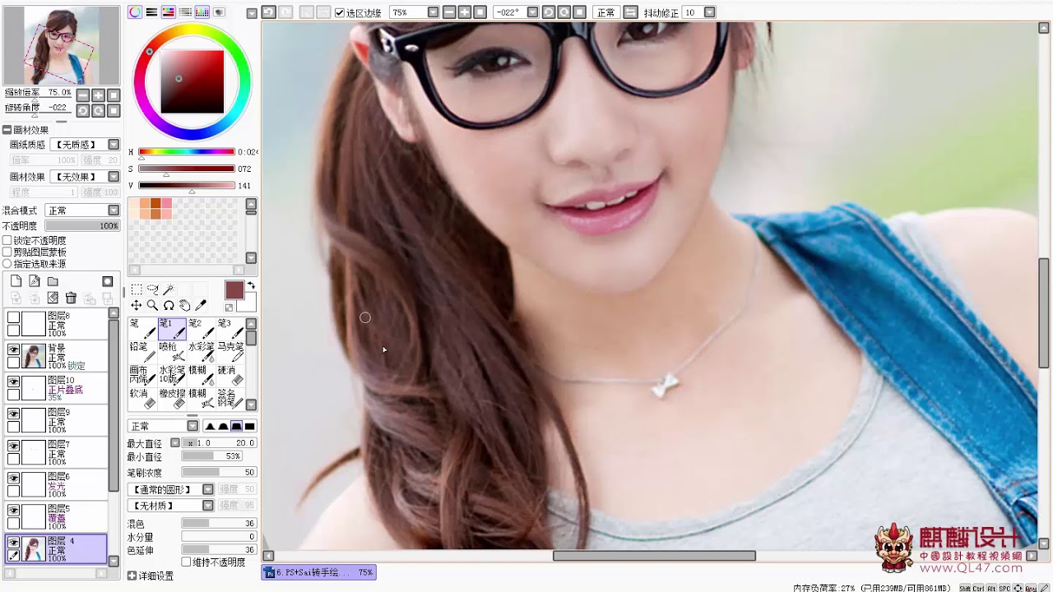Zoom out with navigator minus button
This screenshot has height=592, width=1053.
tap(82, 95)
